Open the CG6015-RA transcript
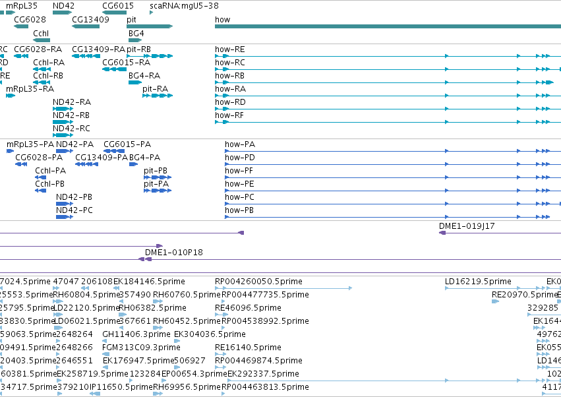 (127, 62)
